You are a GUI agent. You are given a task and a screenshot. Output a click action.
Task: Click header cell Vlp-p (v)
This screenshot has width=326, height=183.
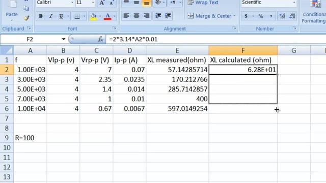63,60
